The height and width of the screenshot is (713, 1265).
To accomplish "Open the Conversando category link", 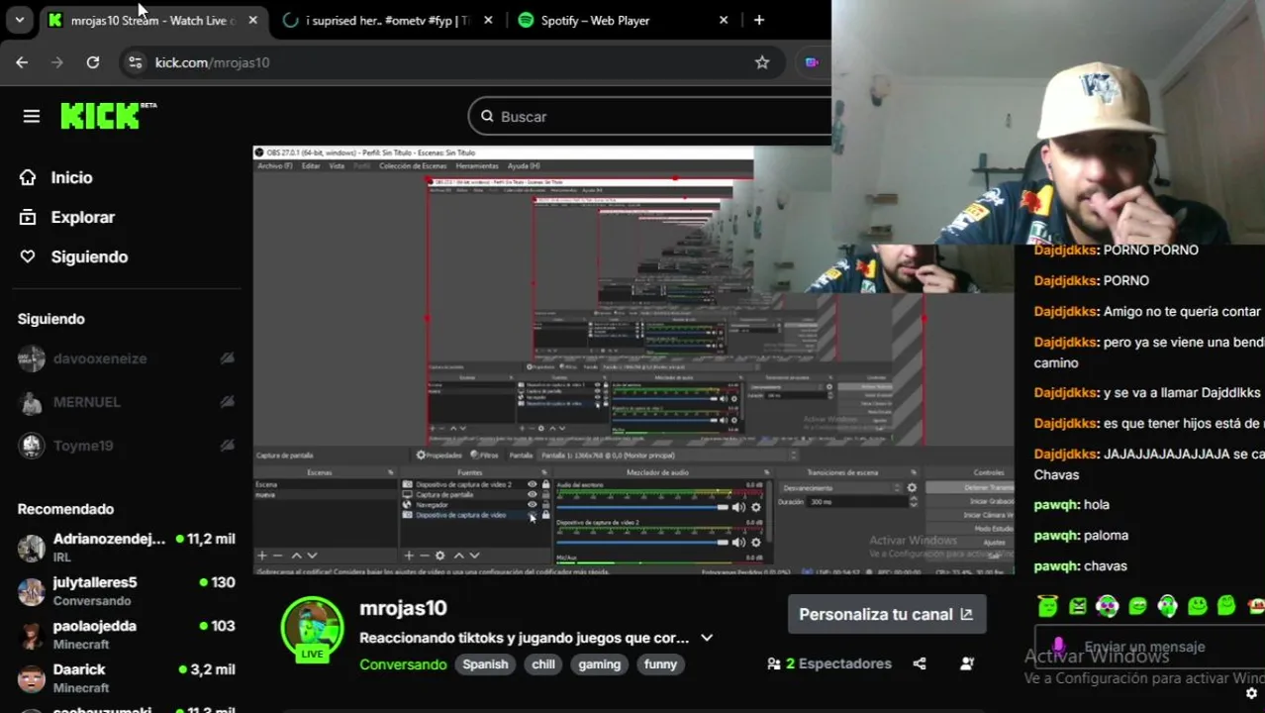I will 403,664.
